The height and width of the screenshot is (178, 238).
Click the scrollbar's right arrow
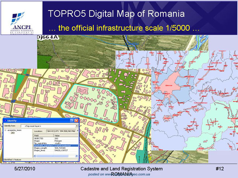pos(77,156)
